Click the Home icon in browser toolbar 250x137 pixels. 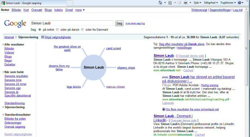click(161, 3)
